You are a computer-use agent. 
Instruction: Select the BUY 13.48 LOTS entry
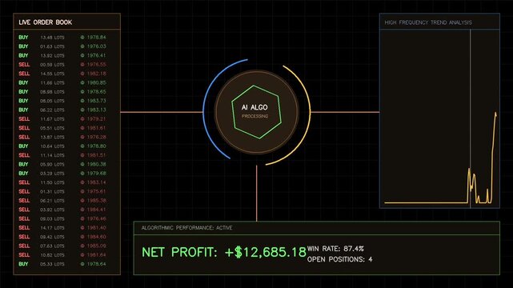[62, 38]
